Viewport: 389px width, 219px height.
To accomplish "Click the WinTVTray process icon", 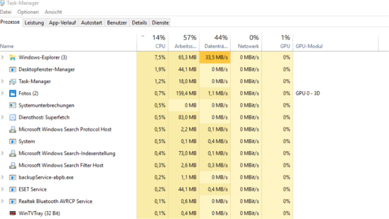I will (12, 213).
